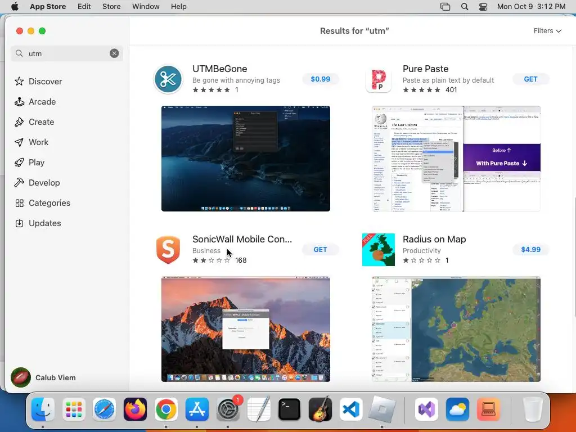
Task: Open the Work category
Action: (x=31, y=142)
